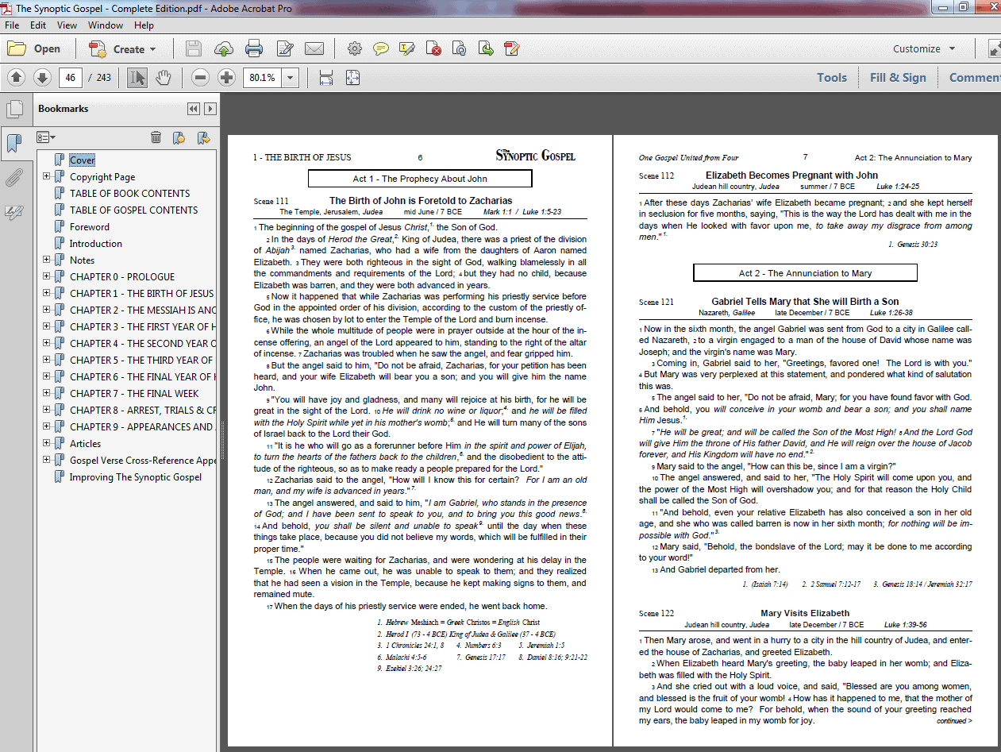Image resolution: width=1001 pixels, height=752 pixels.
Task: Open the Fill & Sign pane
Action: (x=898, y=77)
